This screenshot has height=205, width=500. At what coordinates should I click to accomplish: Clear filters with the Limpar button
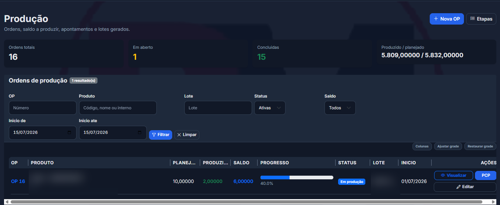[187, 135]
